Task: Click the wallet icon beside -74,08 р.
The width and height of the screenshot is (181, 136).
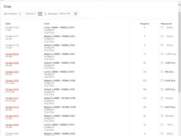Action: (x=162, y=98)
